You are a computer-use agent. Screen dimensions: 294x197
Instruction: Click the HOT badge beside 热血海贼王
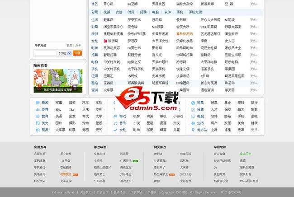click(172, 174)
